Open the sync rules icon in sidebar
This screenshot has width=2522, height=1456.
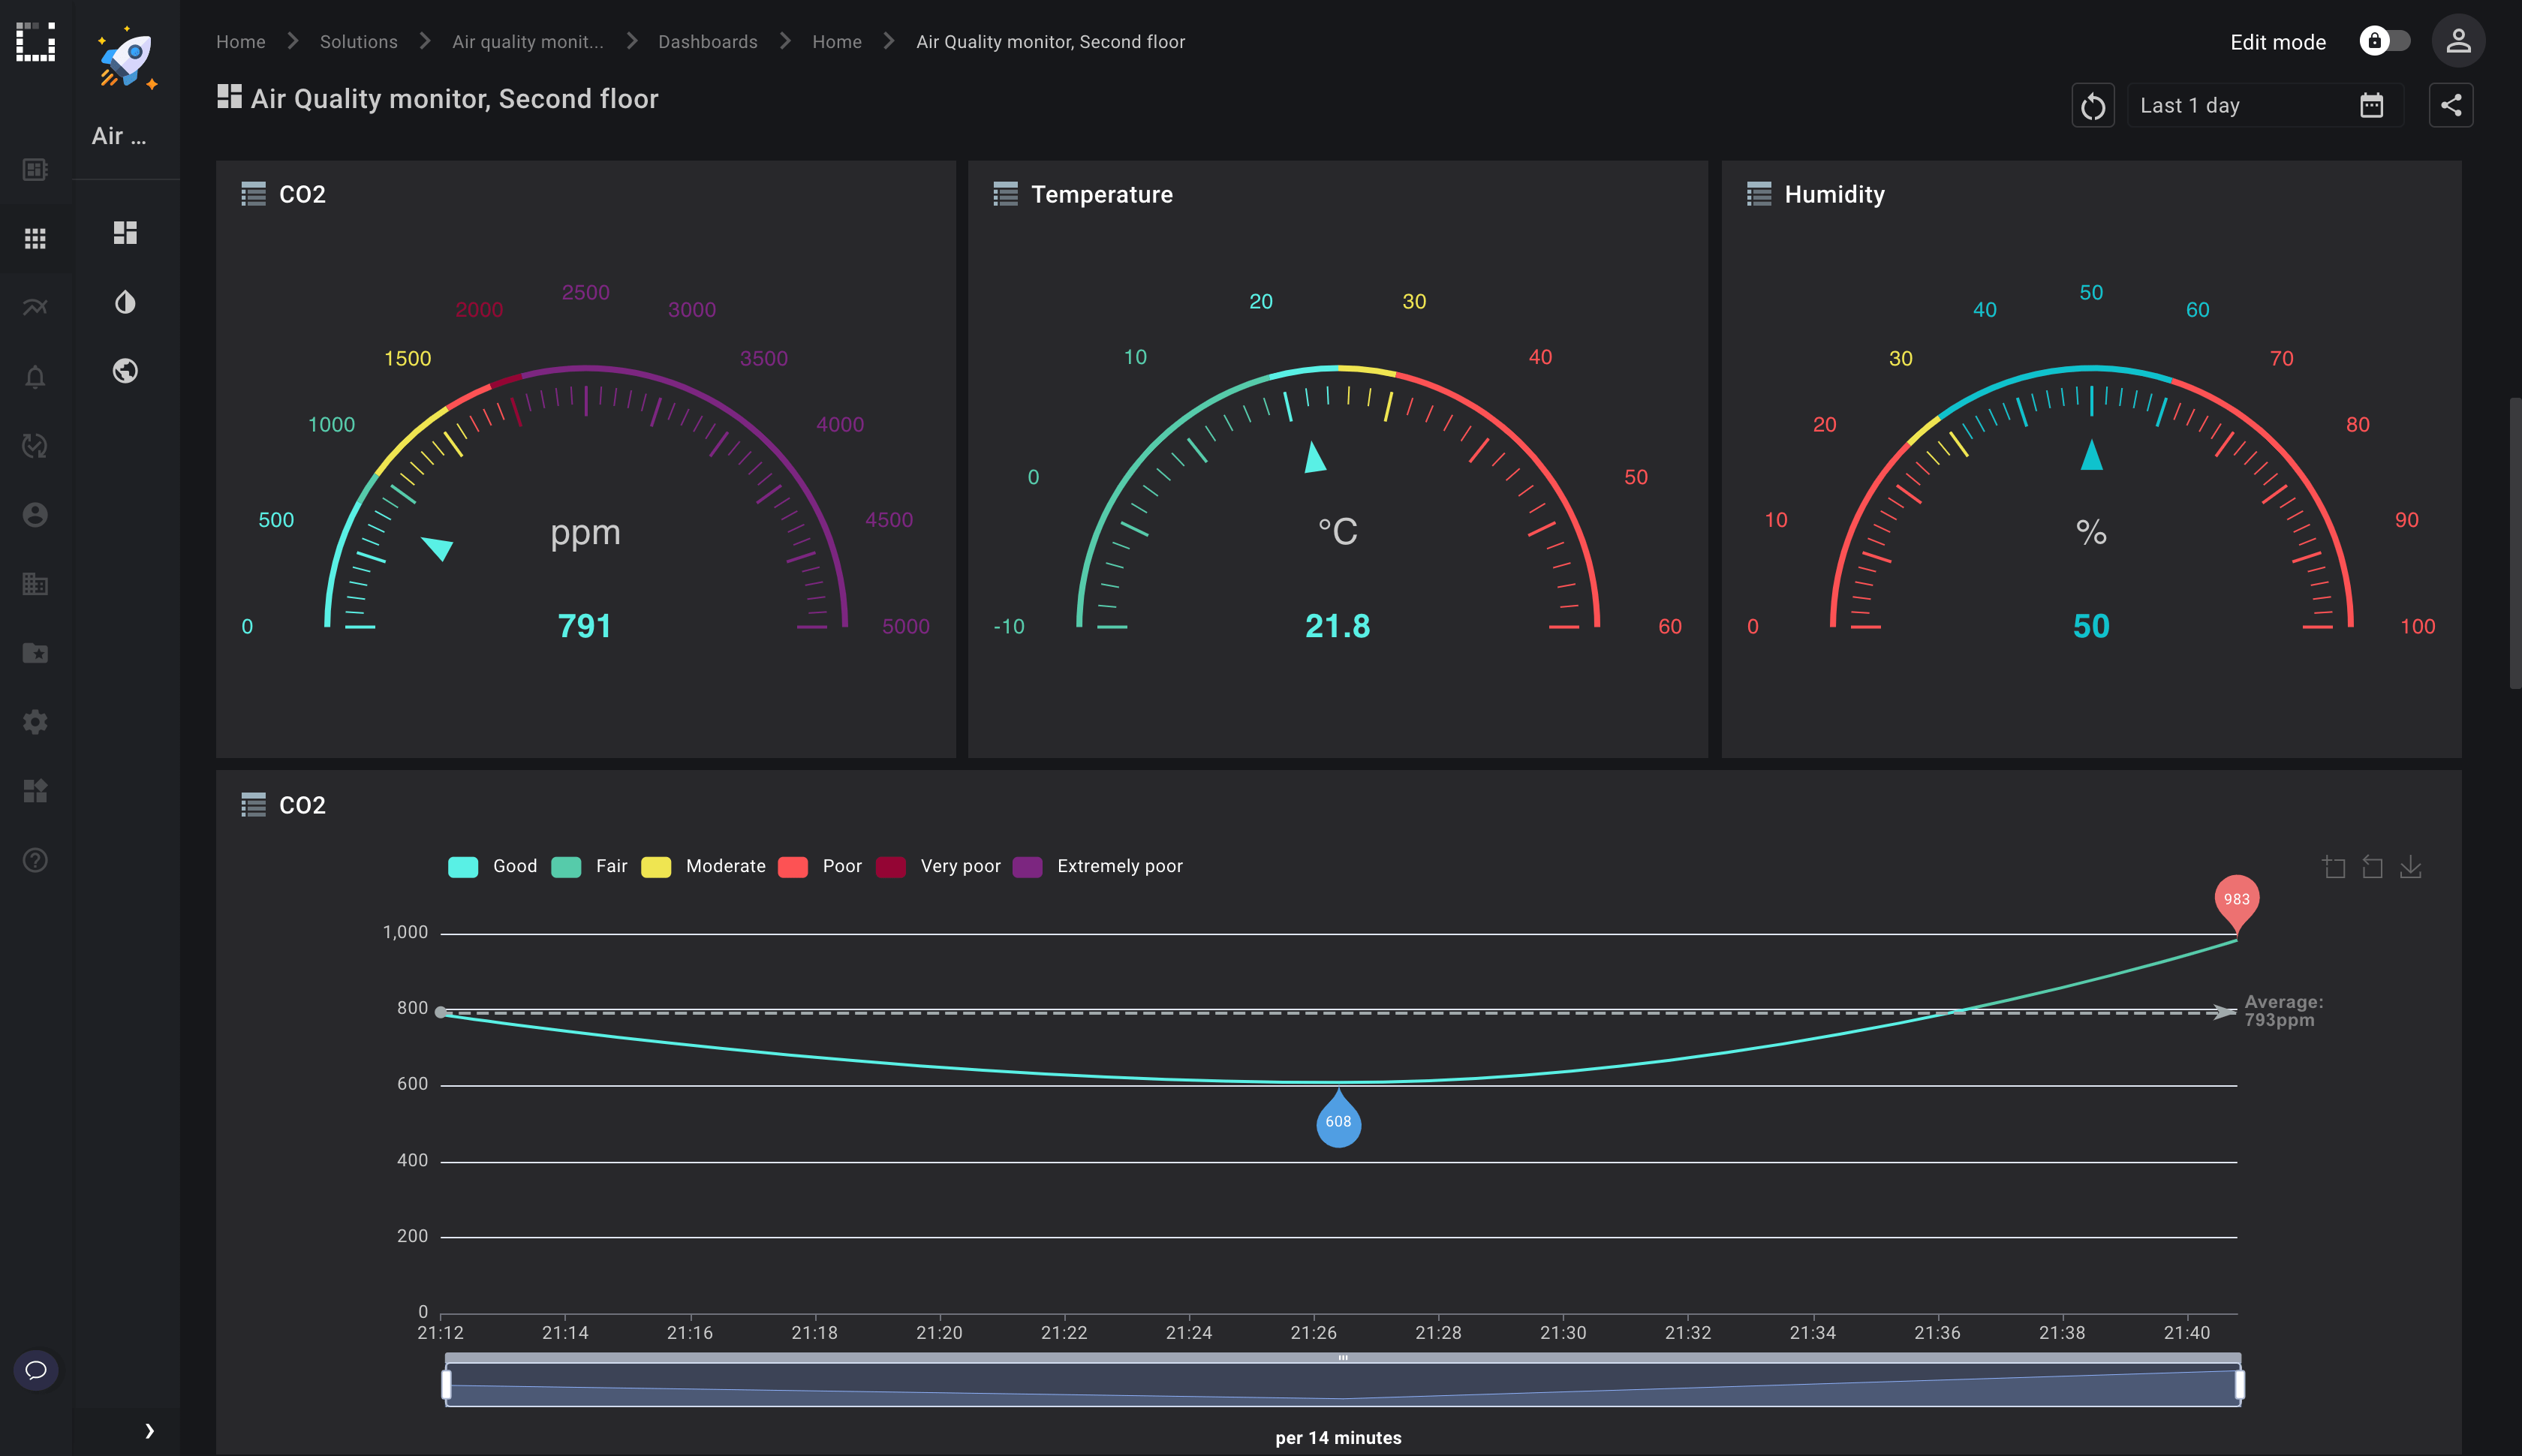[x=35, y=446]
